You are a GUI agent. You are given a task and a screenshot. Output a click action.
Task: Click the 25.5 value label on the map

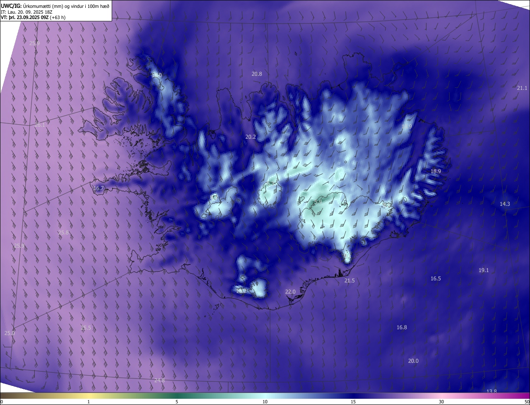(86, 328)
